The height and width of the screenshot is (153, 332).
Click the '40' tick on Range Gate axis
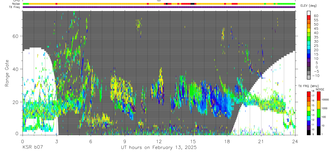(x=16, y=69)
